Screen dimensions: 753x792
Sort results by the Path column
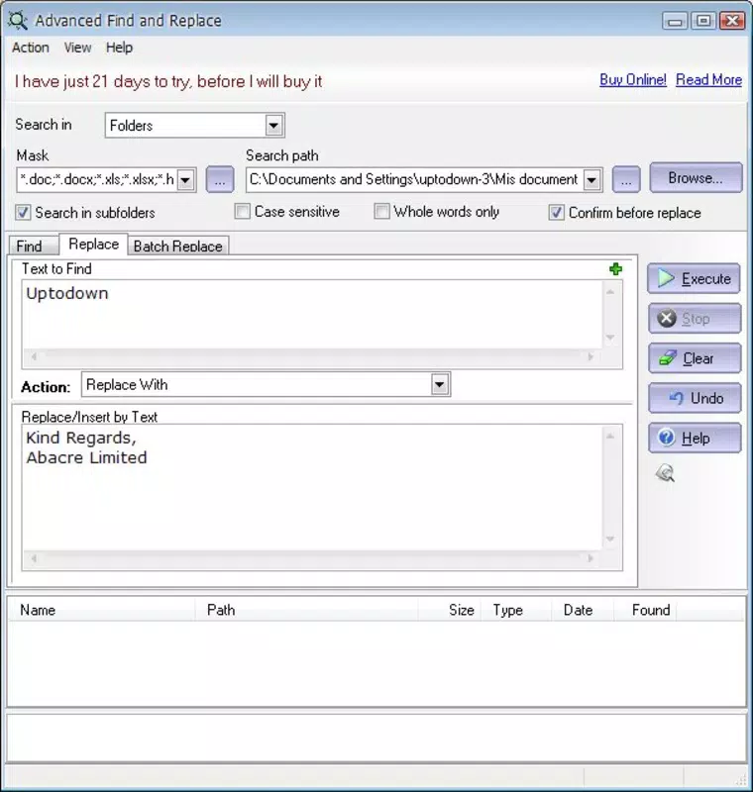[x=306, y=610]
